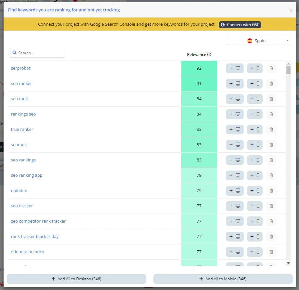The image size is (299, 290).
Task: Click Add All to Mobile (346)
Action: point(223,279)
